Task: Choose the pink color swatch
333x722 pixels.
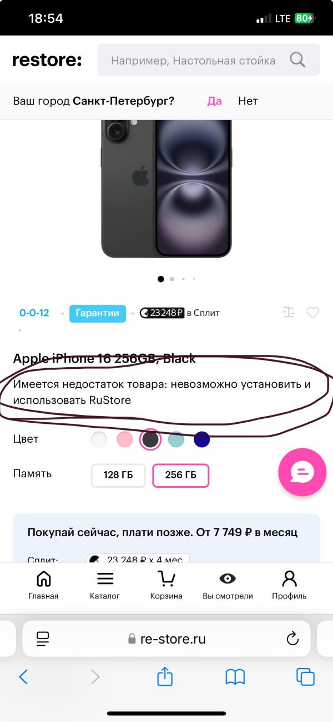Action: pyautogui.click(x=125, y=439)
